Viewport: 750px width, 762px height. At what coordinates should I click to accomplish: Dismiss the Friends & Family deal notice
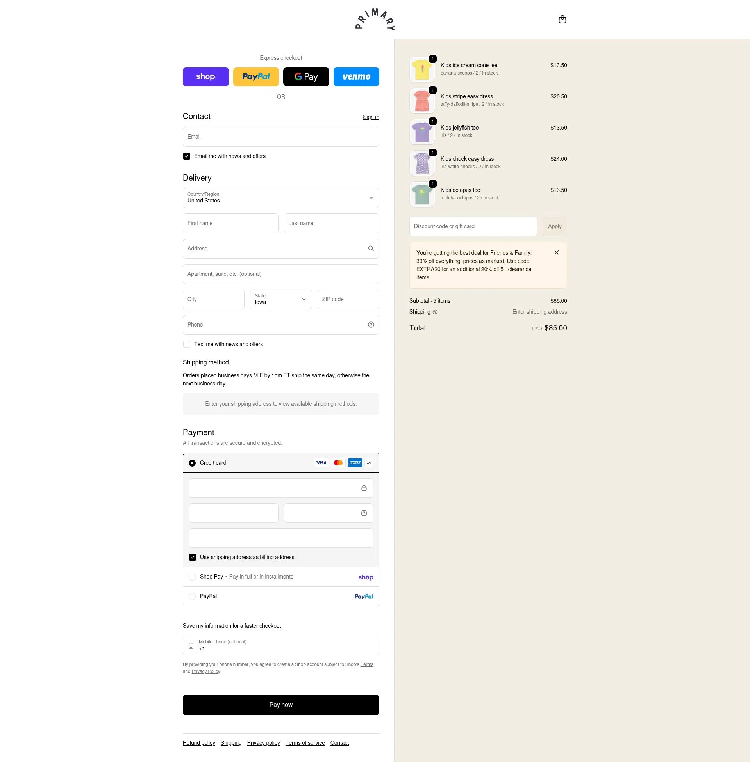coord(556,252)
